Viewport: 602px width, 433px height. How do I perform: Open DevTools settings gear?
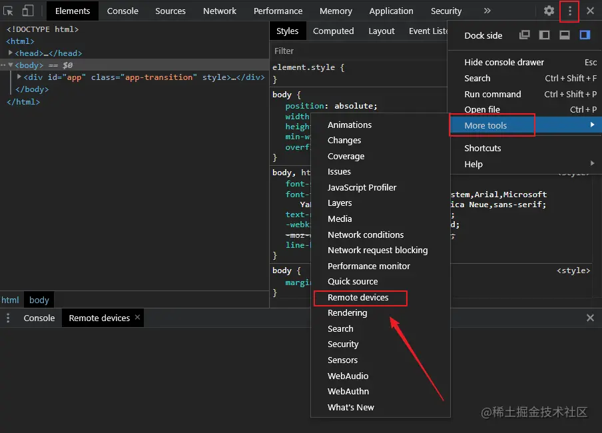(549, 11)
